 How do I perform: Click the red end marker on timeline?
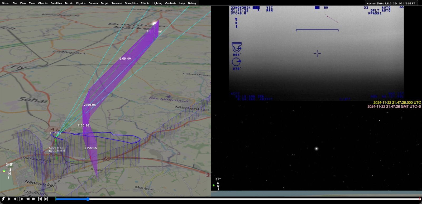pos(420,199)
